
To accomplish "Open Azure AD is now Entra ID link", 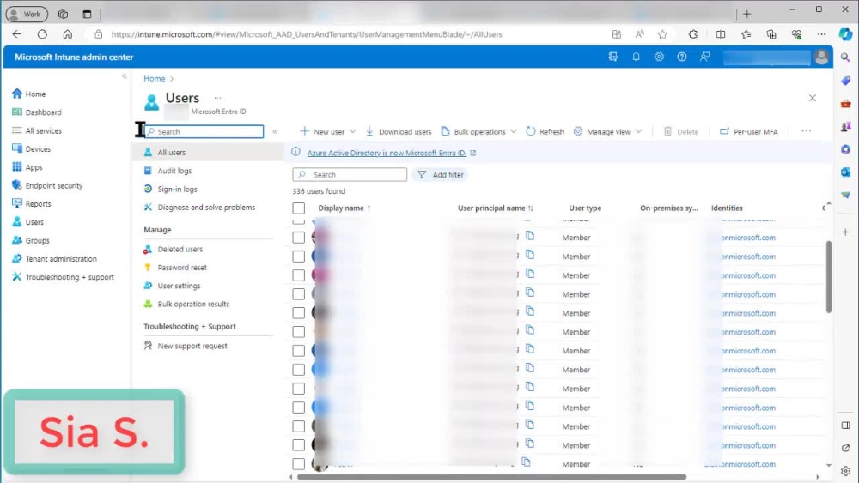I will tap(387, 154).
